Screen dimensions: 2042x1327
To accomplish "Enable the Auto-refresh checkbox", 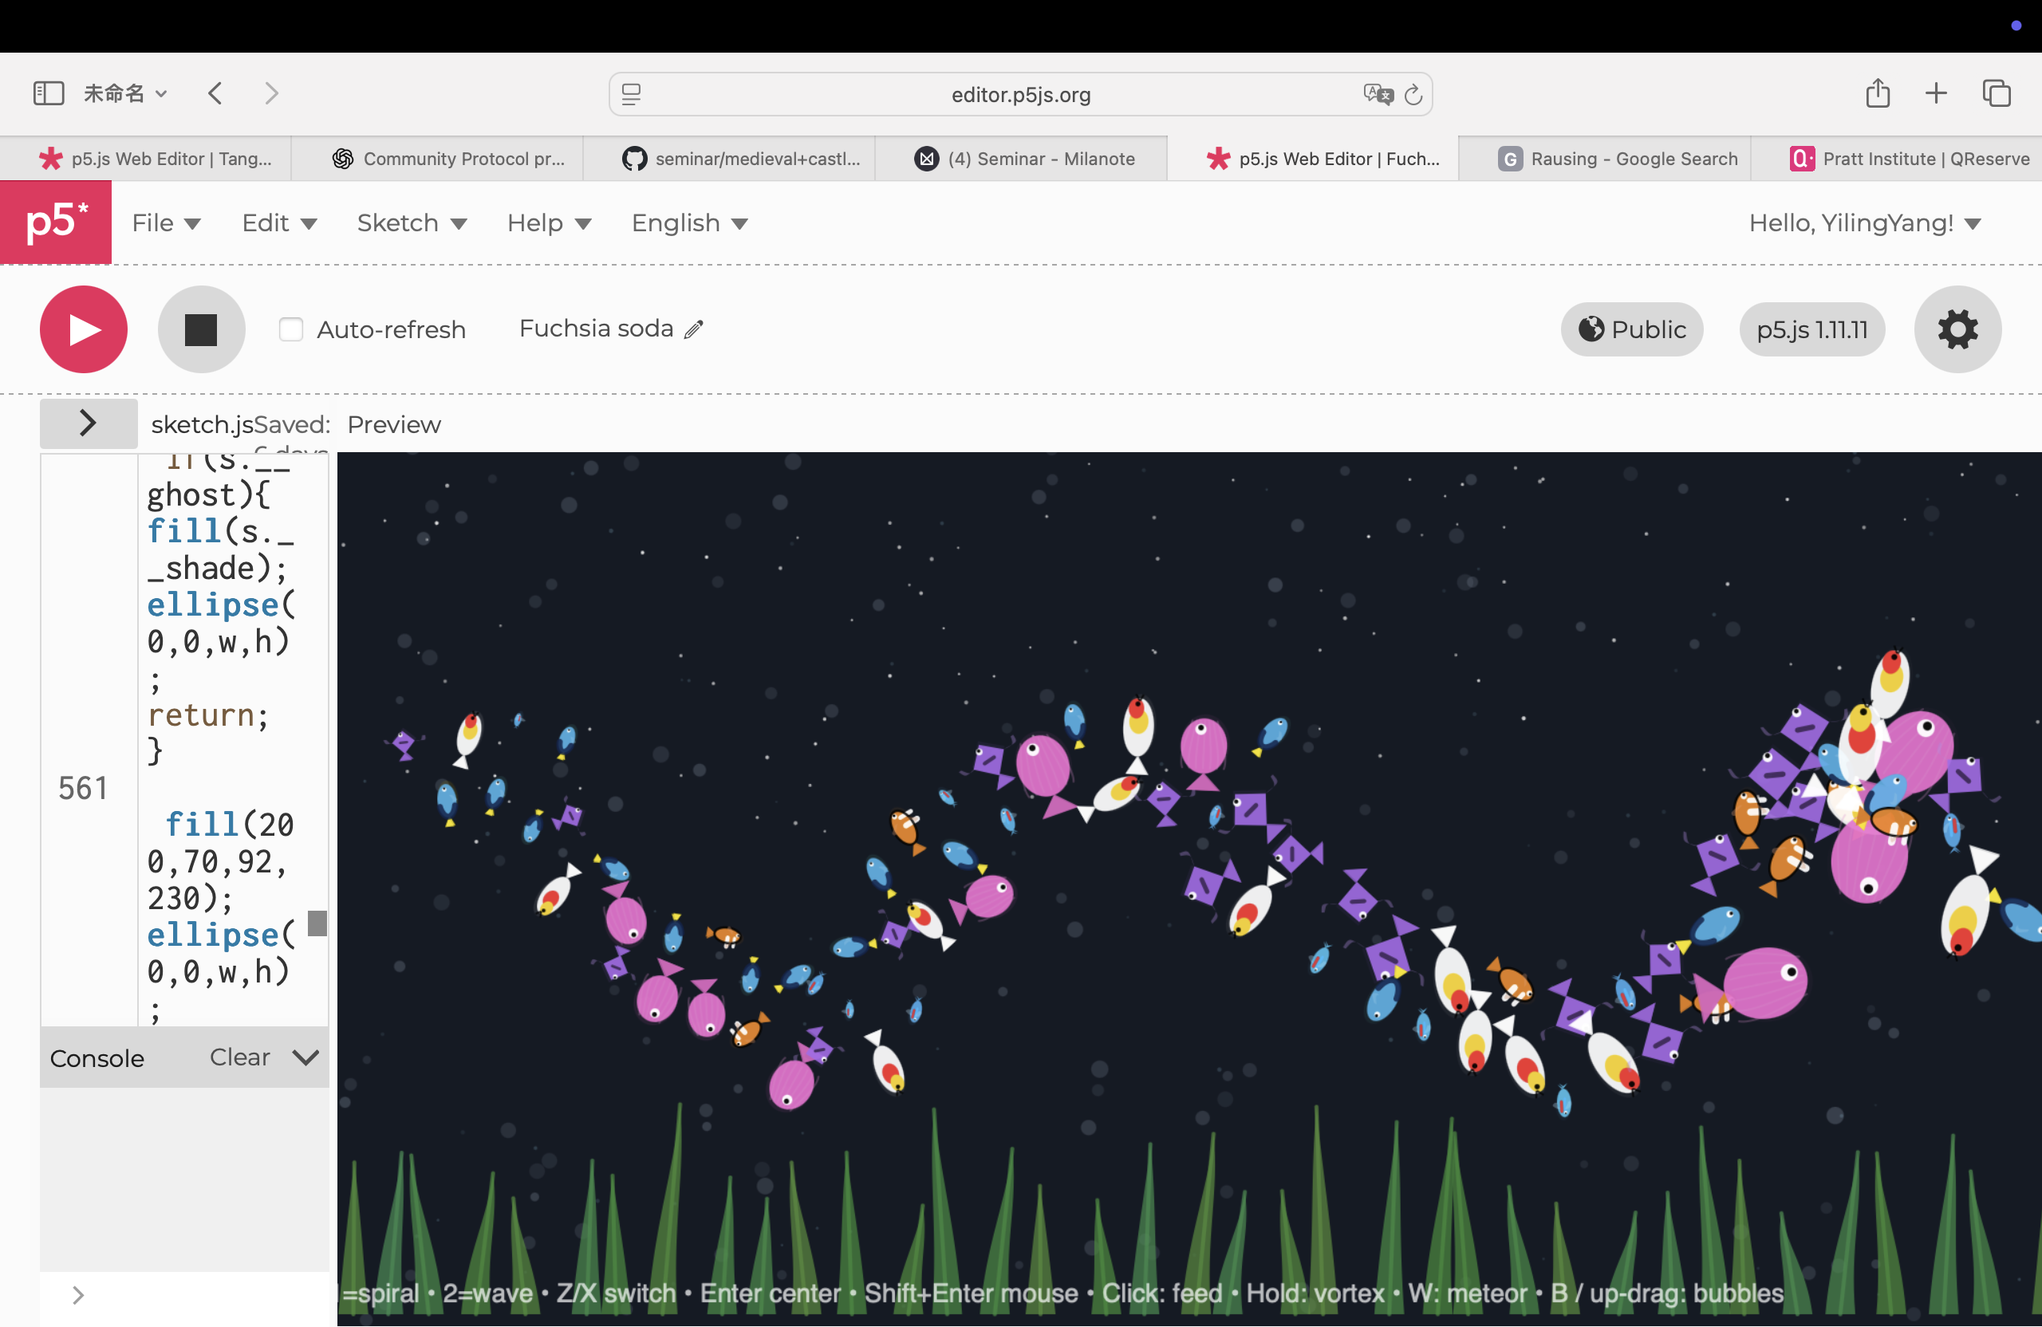I will coord(291,329).
